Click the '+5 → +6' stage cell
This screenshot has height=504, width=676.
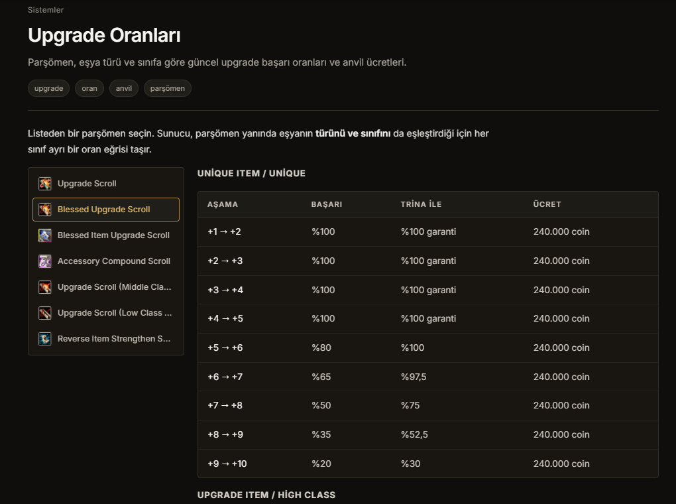pos(225,347)
